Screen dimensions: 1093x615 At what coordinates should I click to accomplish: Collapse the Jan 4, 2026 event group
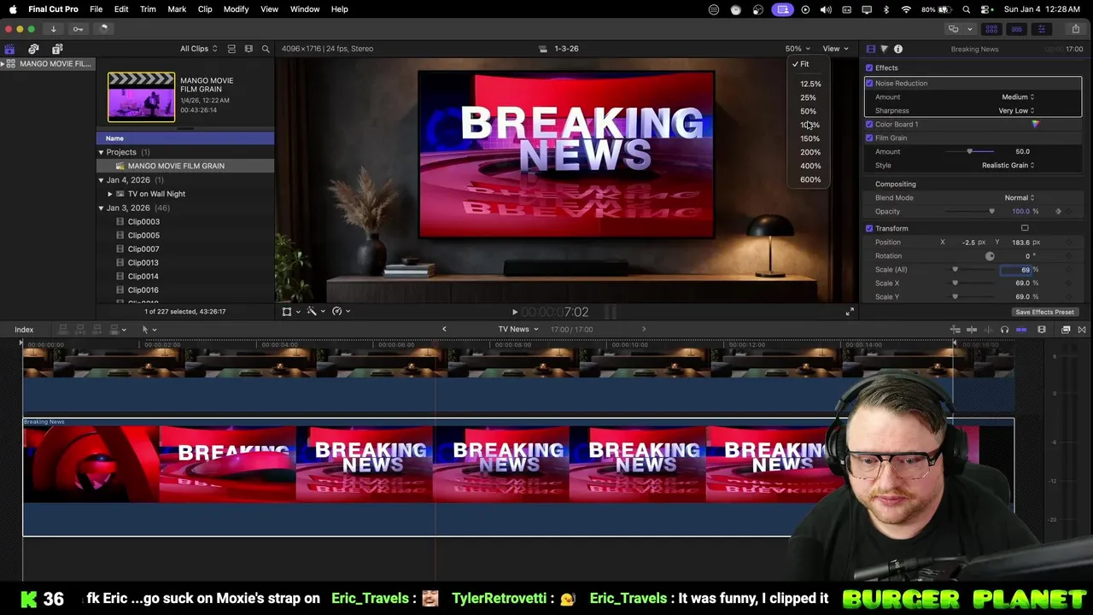[x=101, y=180]
